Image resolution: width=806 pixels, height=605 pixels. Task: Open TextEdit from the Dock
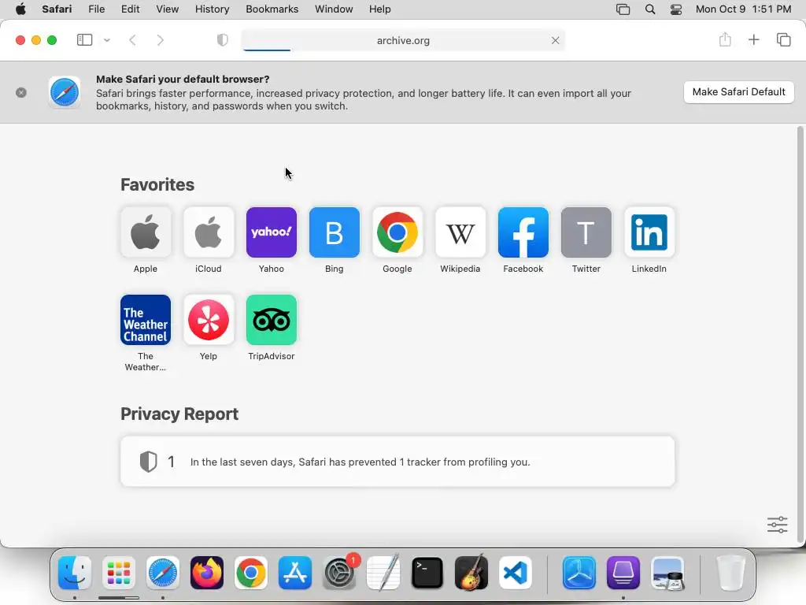(x=383, y=573)
